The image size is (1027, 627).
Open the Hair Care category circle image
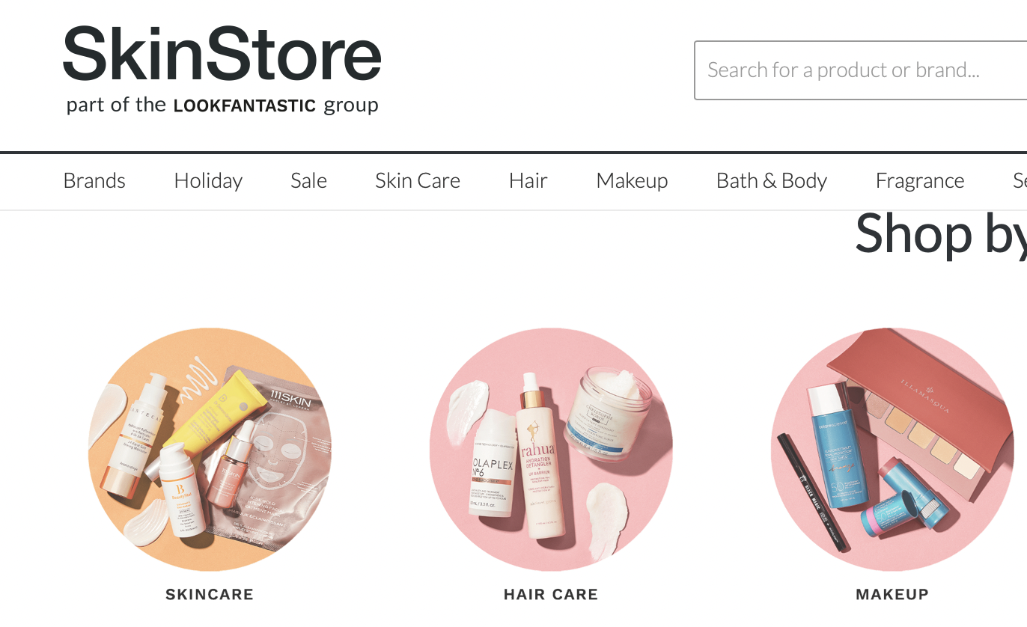551,450
